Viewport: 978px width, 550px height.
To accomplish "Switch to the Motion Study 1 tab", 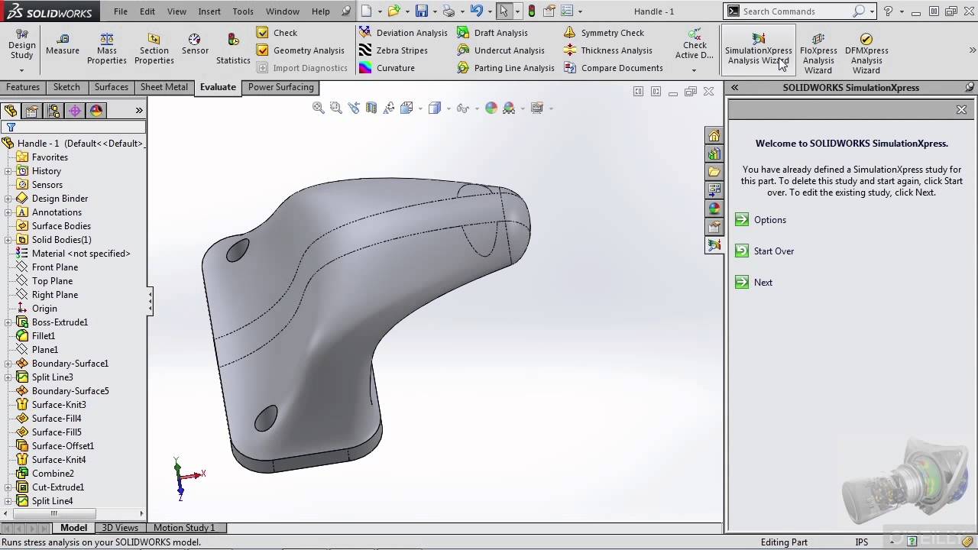I will 184,528.
